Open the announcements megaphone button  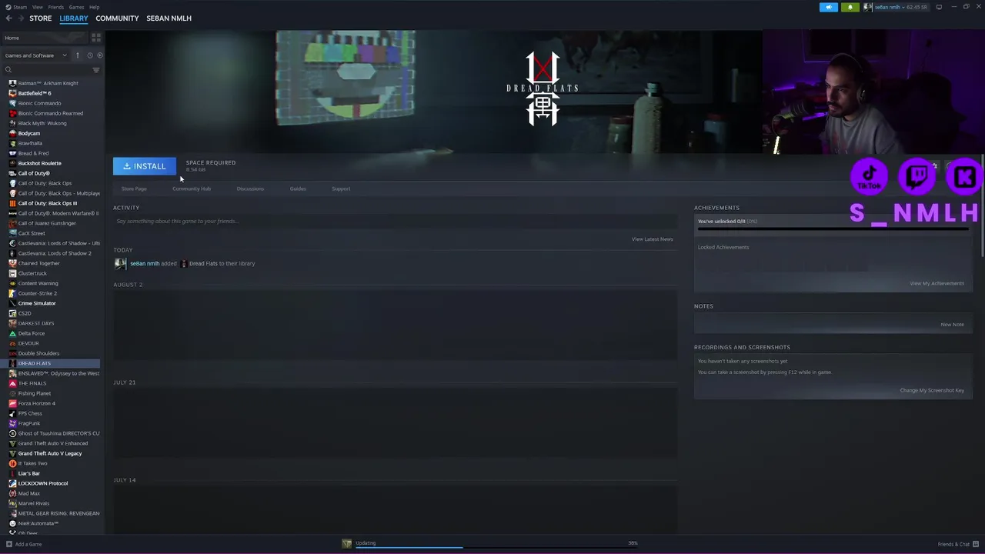829,7
